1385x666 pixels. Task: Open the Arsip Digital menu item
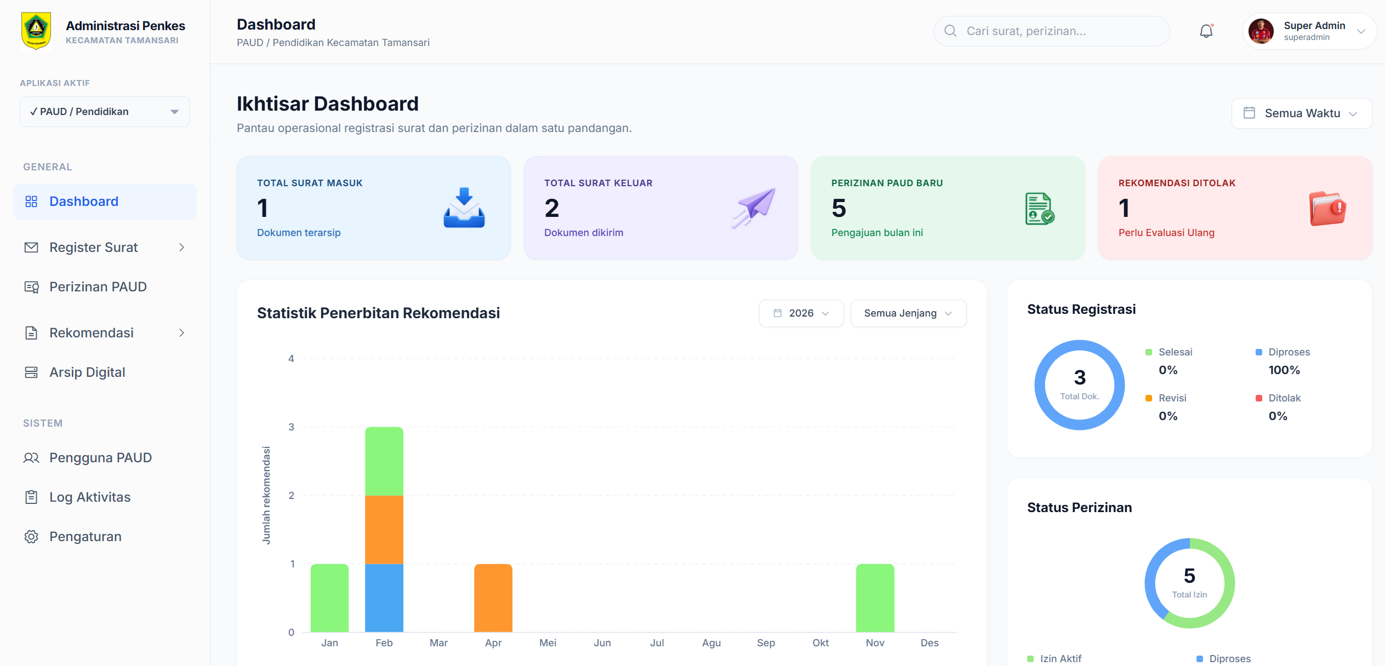105,372
